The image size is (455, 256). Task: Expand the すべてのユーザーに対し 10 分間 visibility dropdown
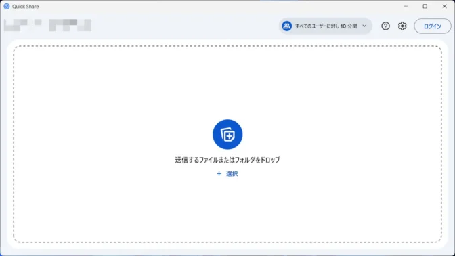(x=325, y=26)
